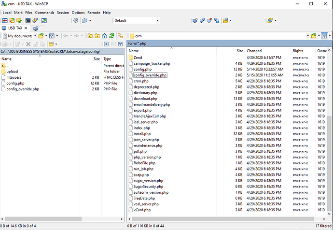Select local .htaccess file

point(14,77)
